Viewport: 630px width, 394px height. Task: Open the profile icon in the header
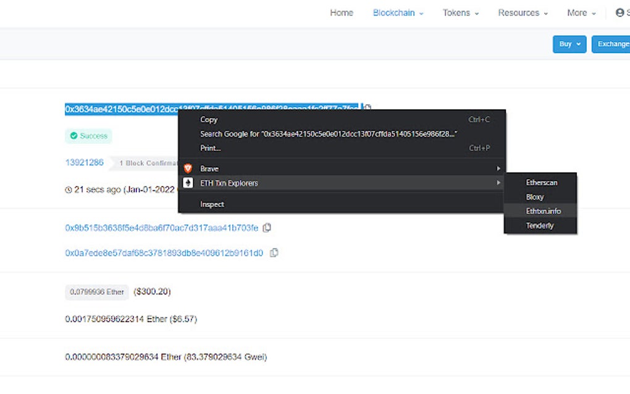(620, 12)
